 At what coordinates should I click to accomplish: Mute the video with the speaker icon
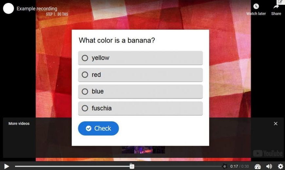click(269, 166)
